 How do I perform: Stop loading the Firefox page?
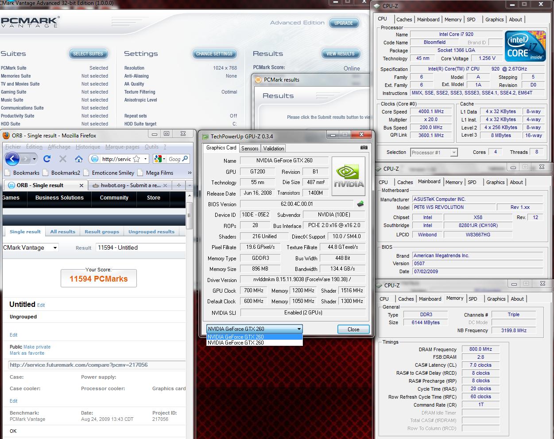pyautogui.click(x=62, y=159)
